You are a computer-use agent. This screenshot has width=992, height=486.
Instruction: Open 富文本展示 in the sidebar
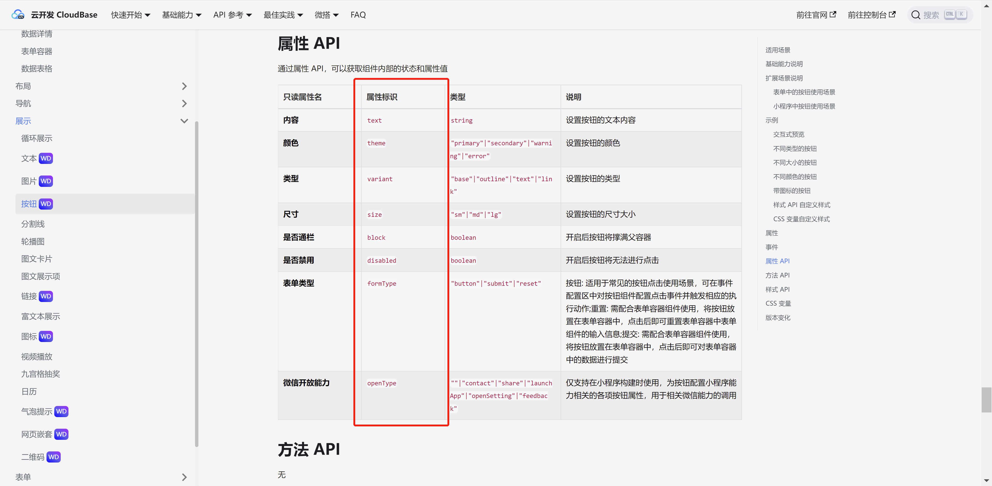[41, 316]
